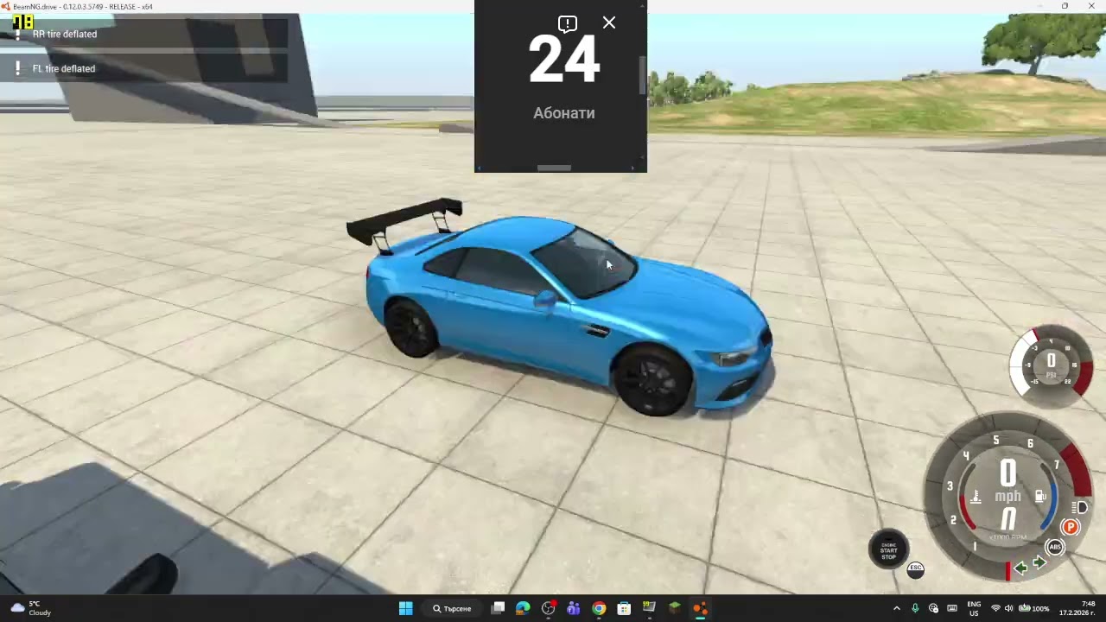The width and height of the screenshot is (1106, 622).
Task: Click the engine temperature gauge icon
Action: [976, 497]
